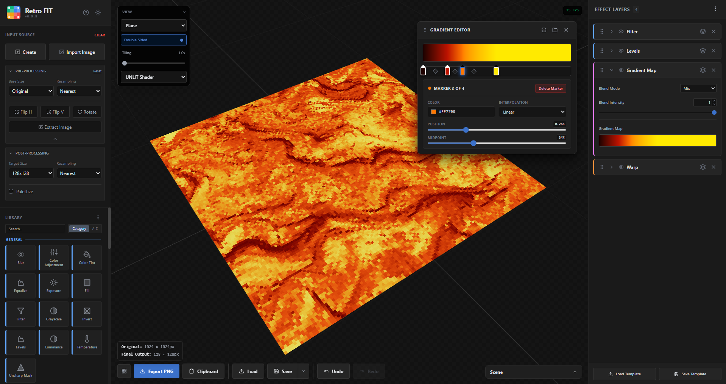The height and width of the screenshot is (384, 726).
Task: Collapse the Pre-Processing section
Action: tap(11, 71)
